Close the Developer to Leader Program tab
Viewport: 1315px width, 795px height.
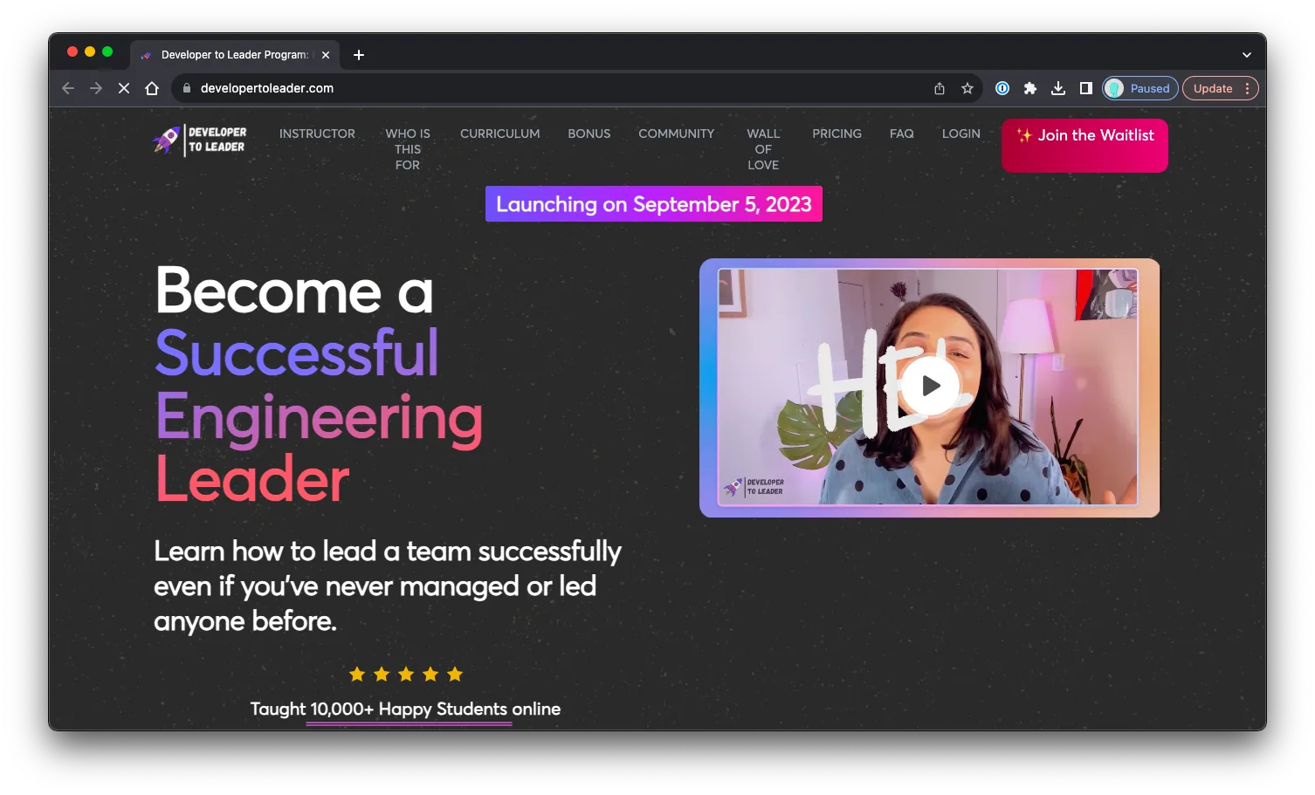326,55
